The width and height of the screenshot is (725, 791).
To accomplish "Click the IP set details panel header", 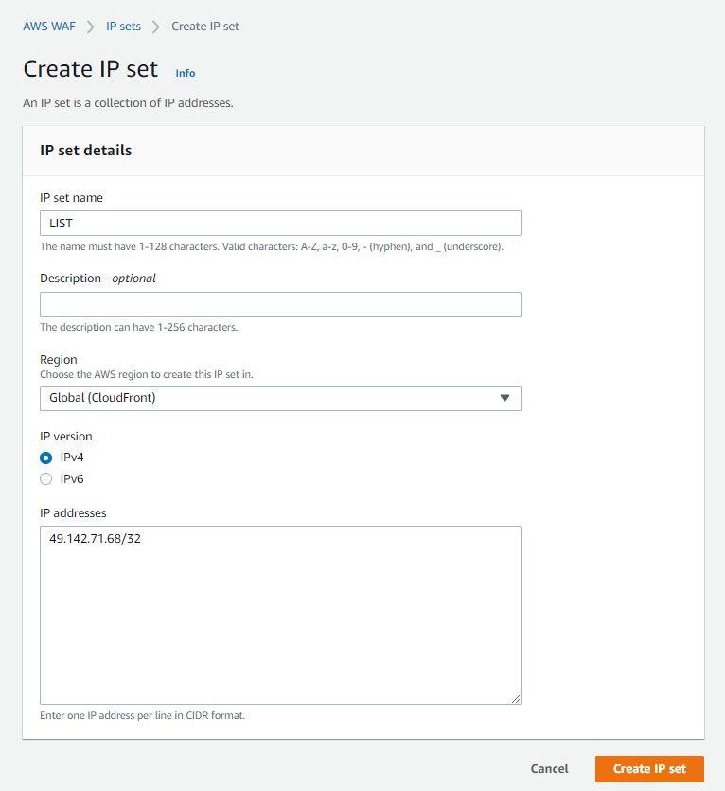I will tap(86, 151).
